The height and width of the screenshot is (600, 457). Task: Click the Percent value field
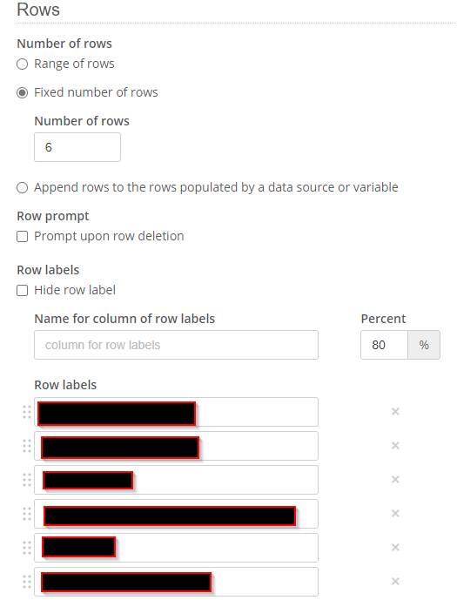pos(384,345)
